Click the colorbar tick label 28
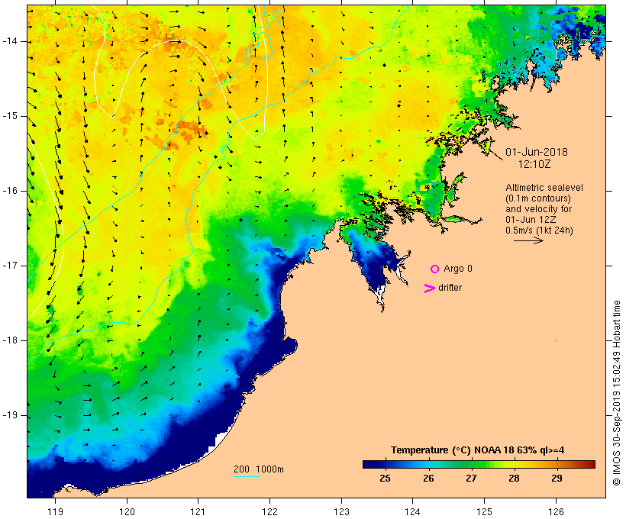The width and height of the screenshot is (626, 519). [x=515, y=479]
